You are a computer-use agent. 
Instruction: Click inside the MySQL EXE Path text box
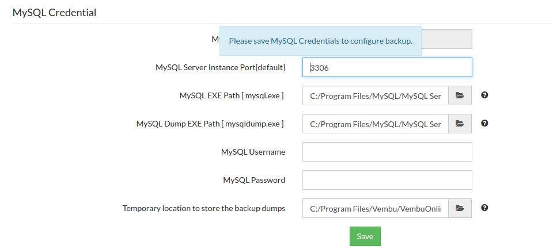(375, 95)
